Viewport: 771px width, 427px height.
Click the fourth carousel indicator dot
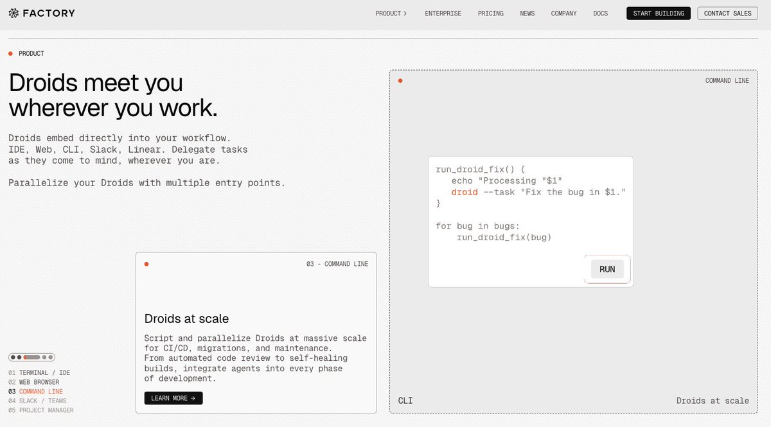[44, 357]
